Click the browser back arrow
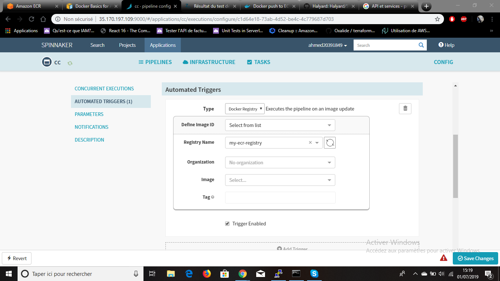Image resolution: width=500 pixels, height=281 pixels. [8, 19]
